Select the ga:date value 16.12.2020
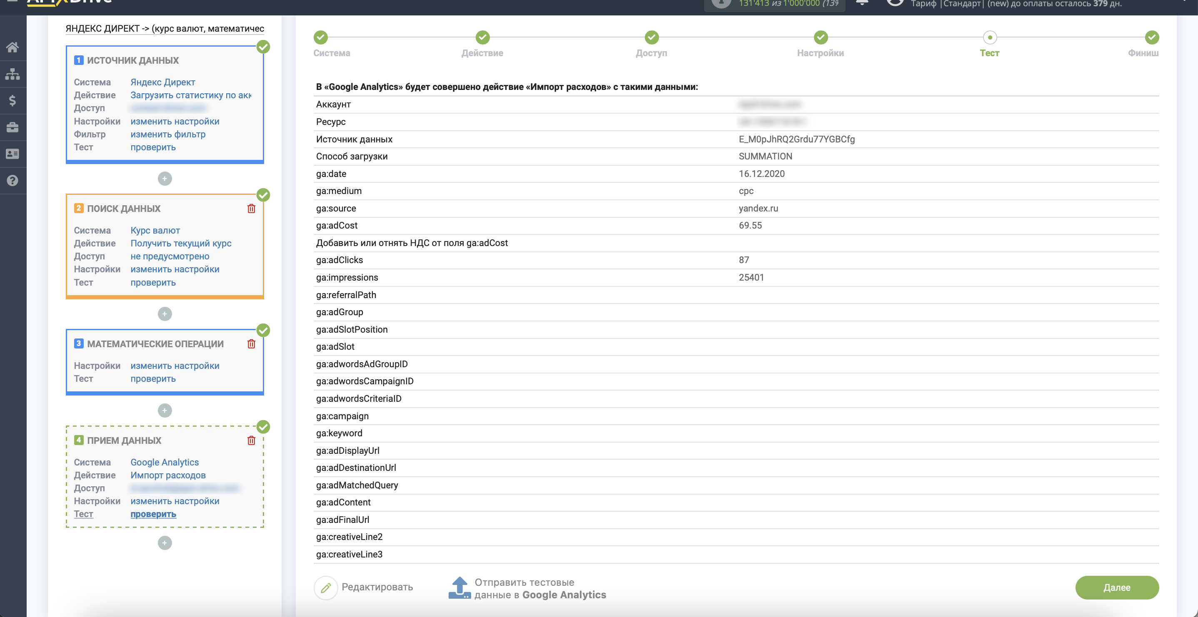The image size is (1198, 617). [761, 174]
